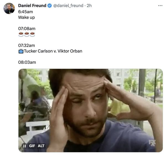
Task: Show the ALT image description
Action: (x=41, y=146)
